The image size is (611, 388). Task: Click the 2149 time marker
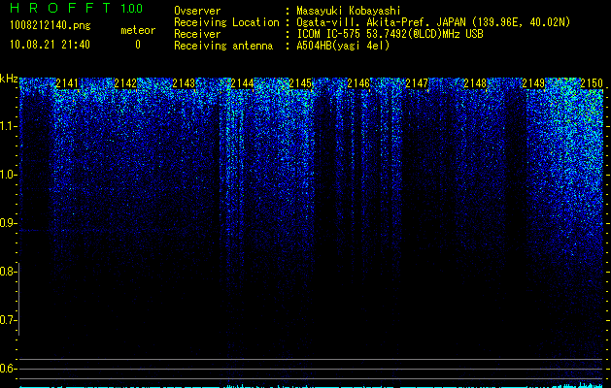(533, 83)
